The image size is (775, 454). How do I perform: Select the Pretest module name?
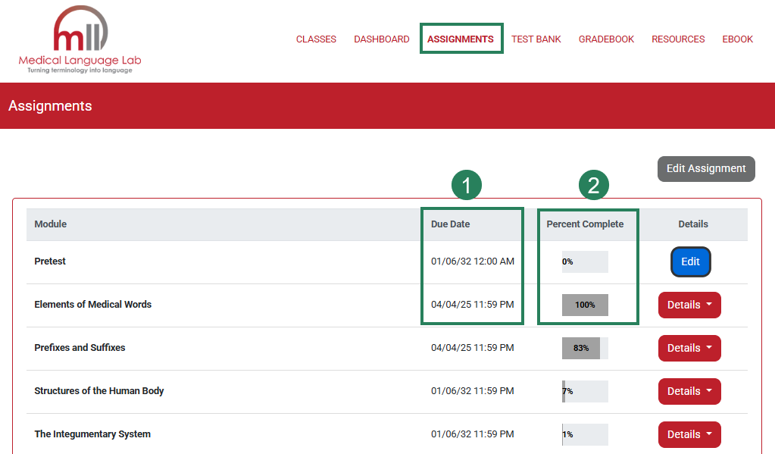click(49, 261)
